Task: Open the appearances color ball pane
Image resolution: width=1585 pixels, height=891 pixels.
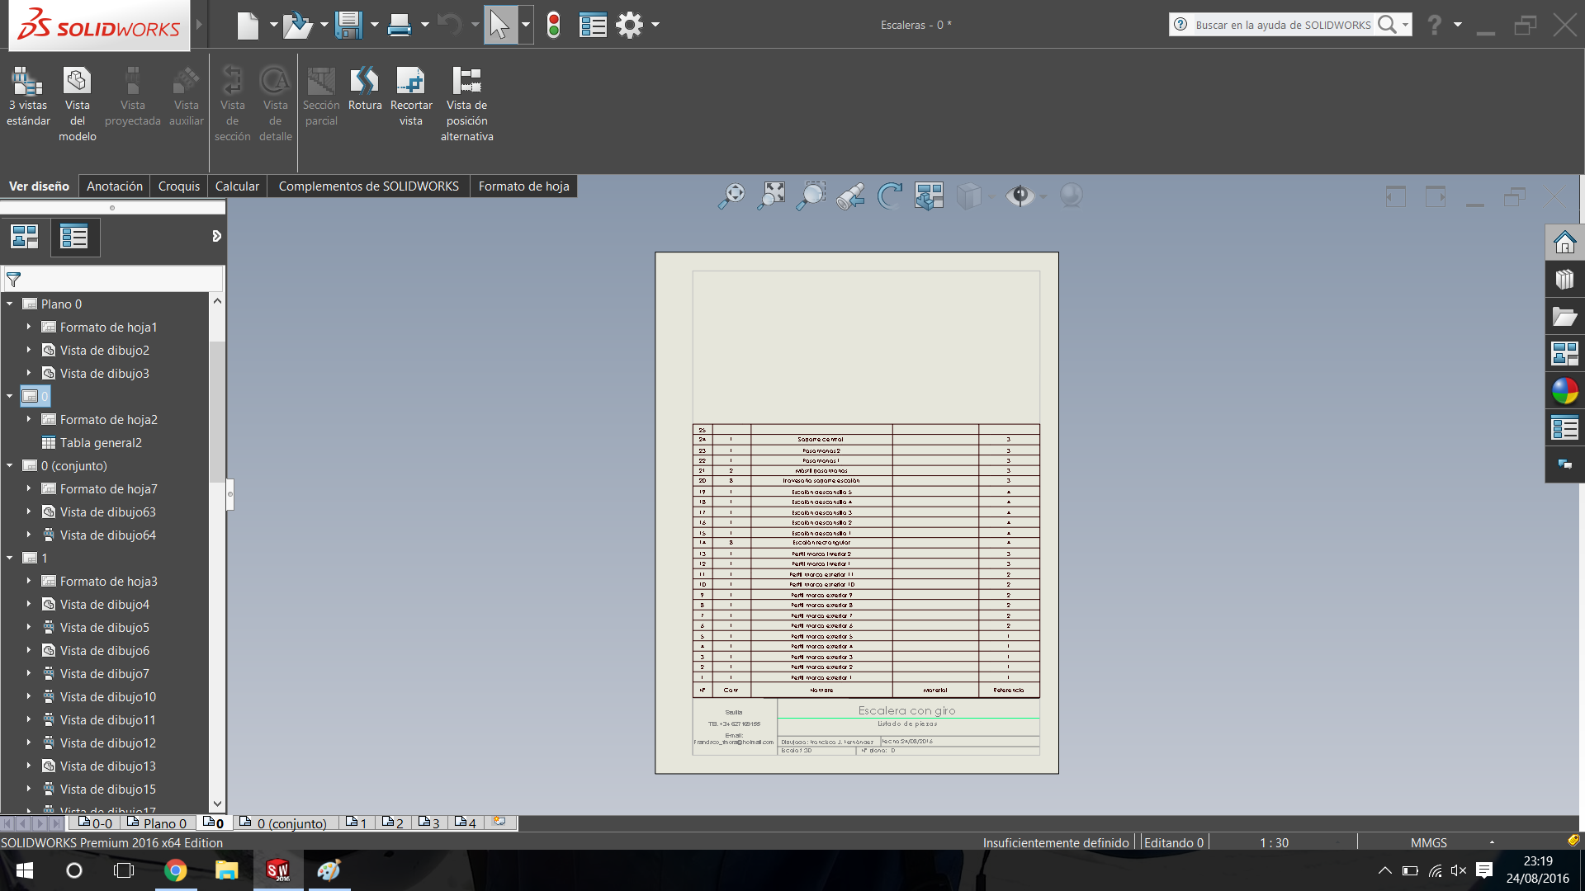Action: (x=1564, y=391)
